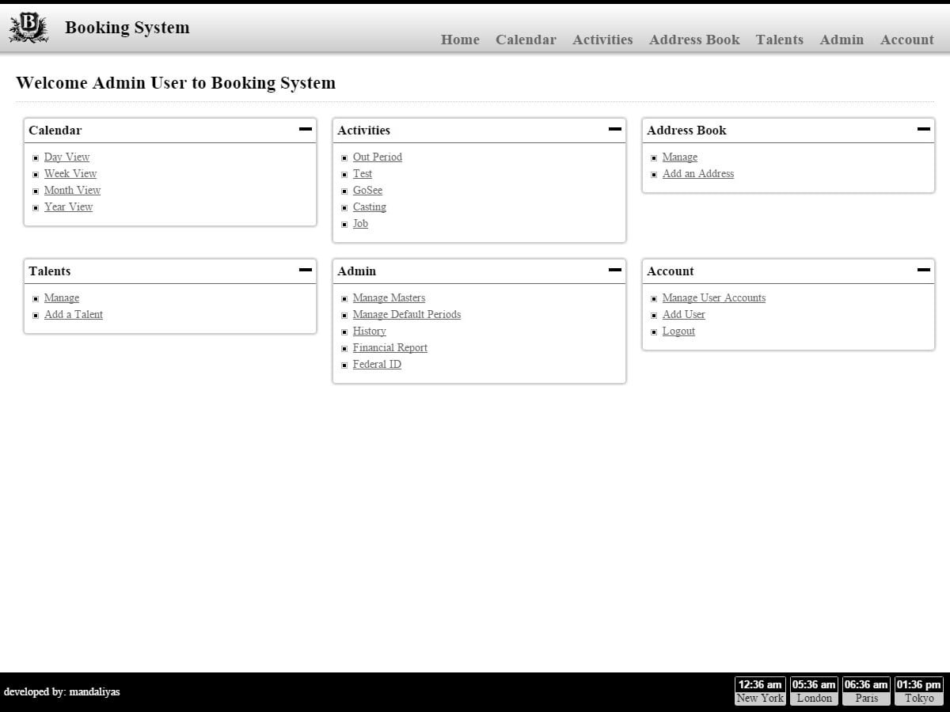Open the Admin navigation item
Screen dimensions: 950x712
842,40
